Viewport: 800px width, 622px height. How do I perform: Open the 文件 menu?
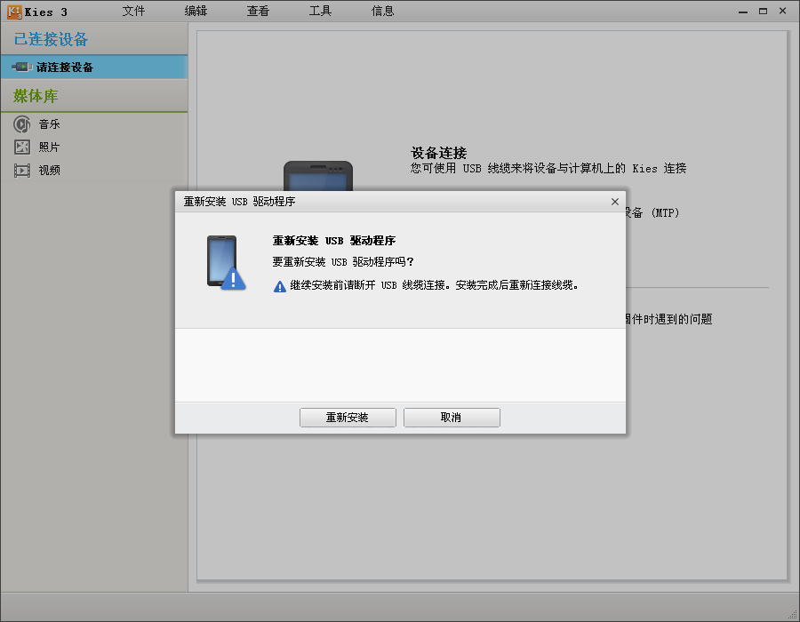pyautogui.click(x=133, y=12)
